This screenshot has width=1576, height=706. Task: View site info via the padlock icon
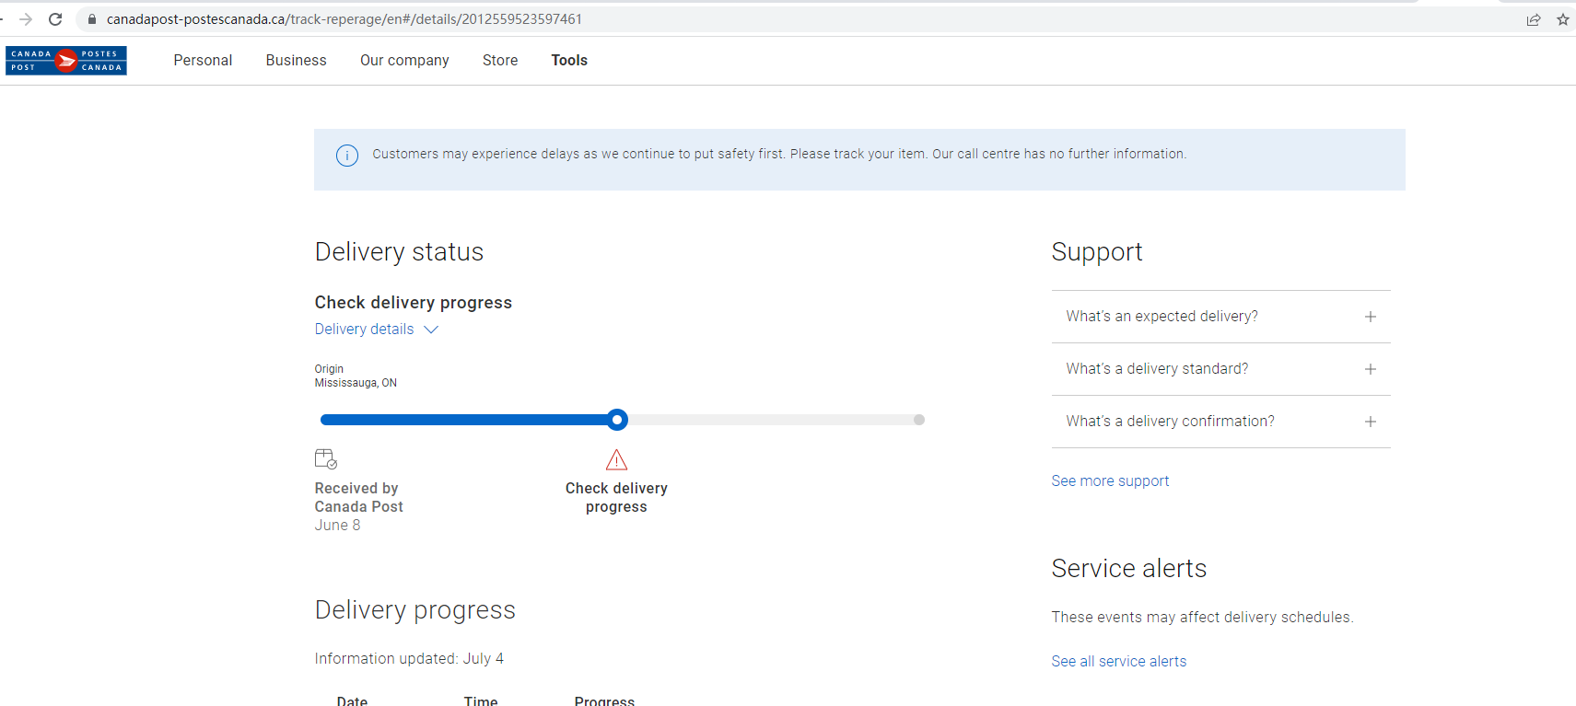pyautogui.click(x=92, y=19)
